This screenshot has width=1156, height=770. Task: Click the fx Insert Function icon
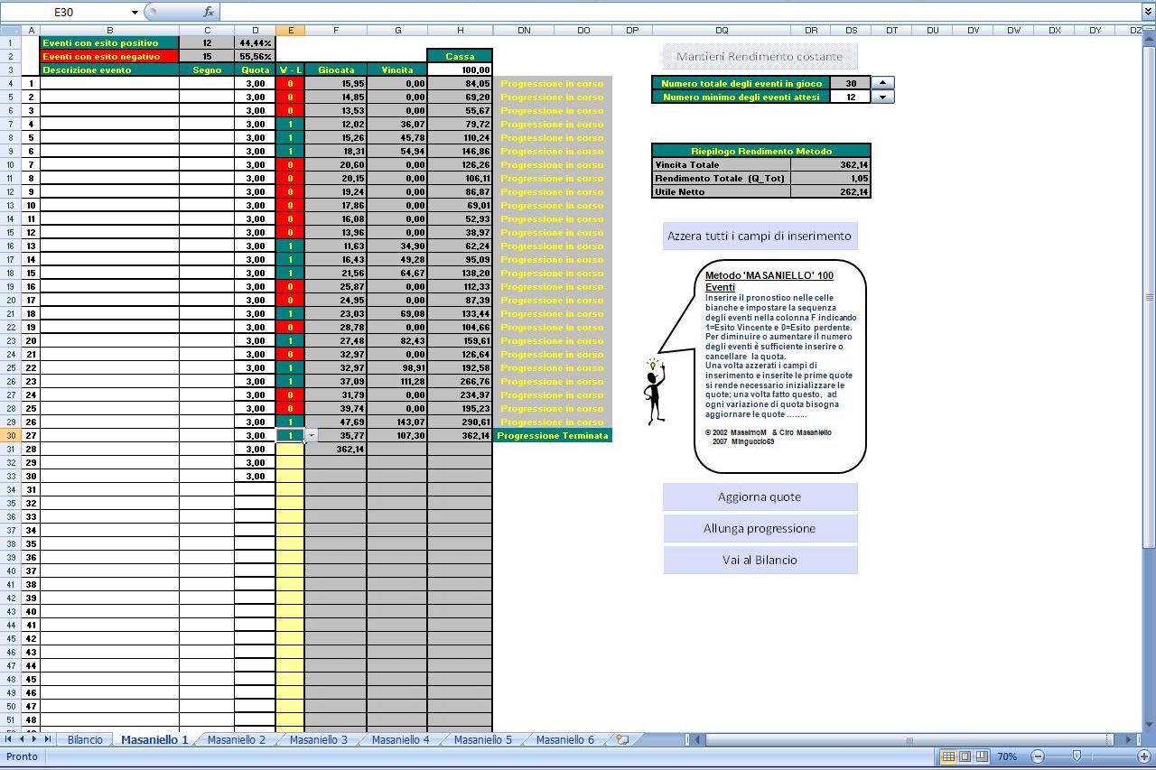209,12
